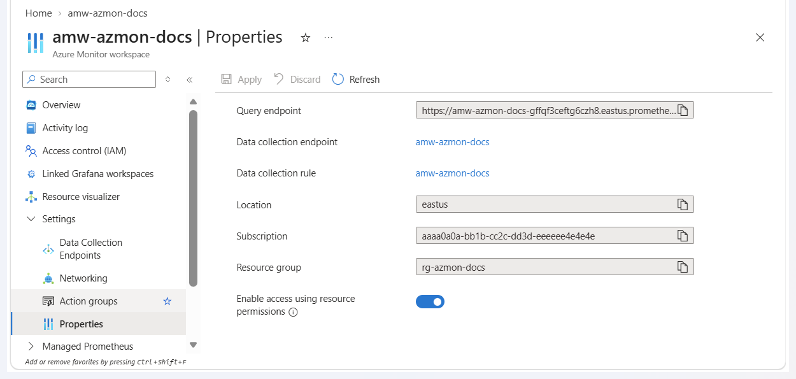Screen dimensions: 796x379
Task: Open Linked Grafana workspaces
Action: point(97,174)
